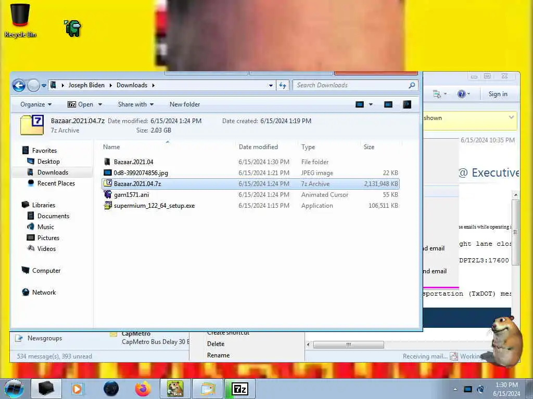Open the address bar history dropdown
This screenshot has height=399, width=533.
(x=271, y=86)
